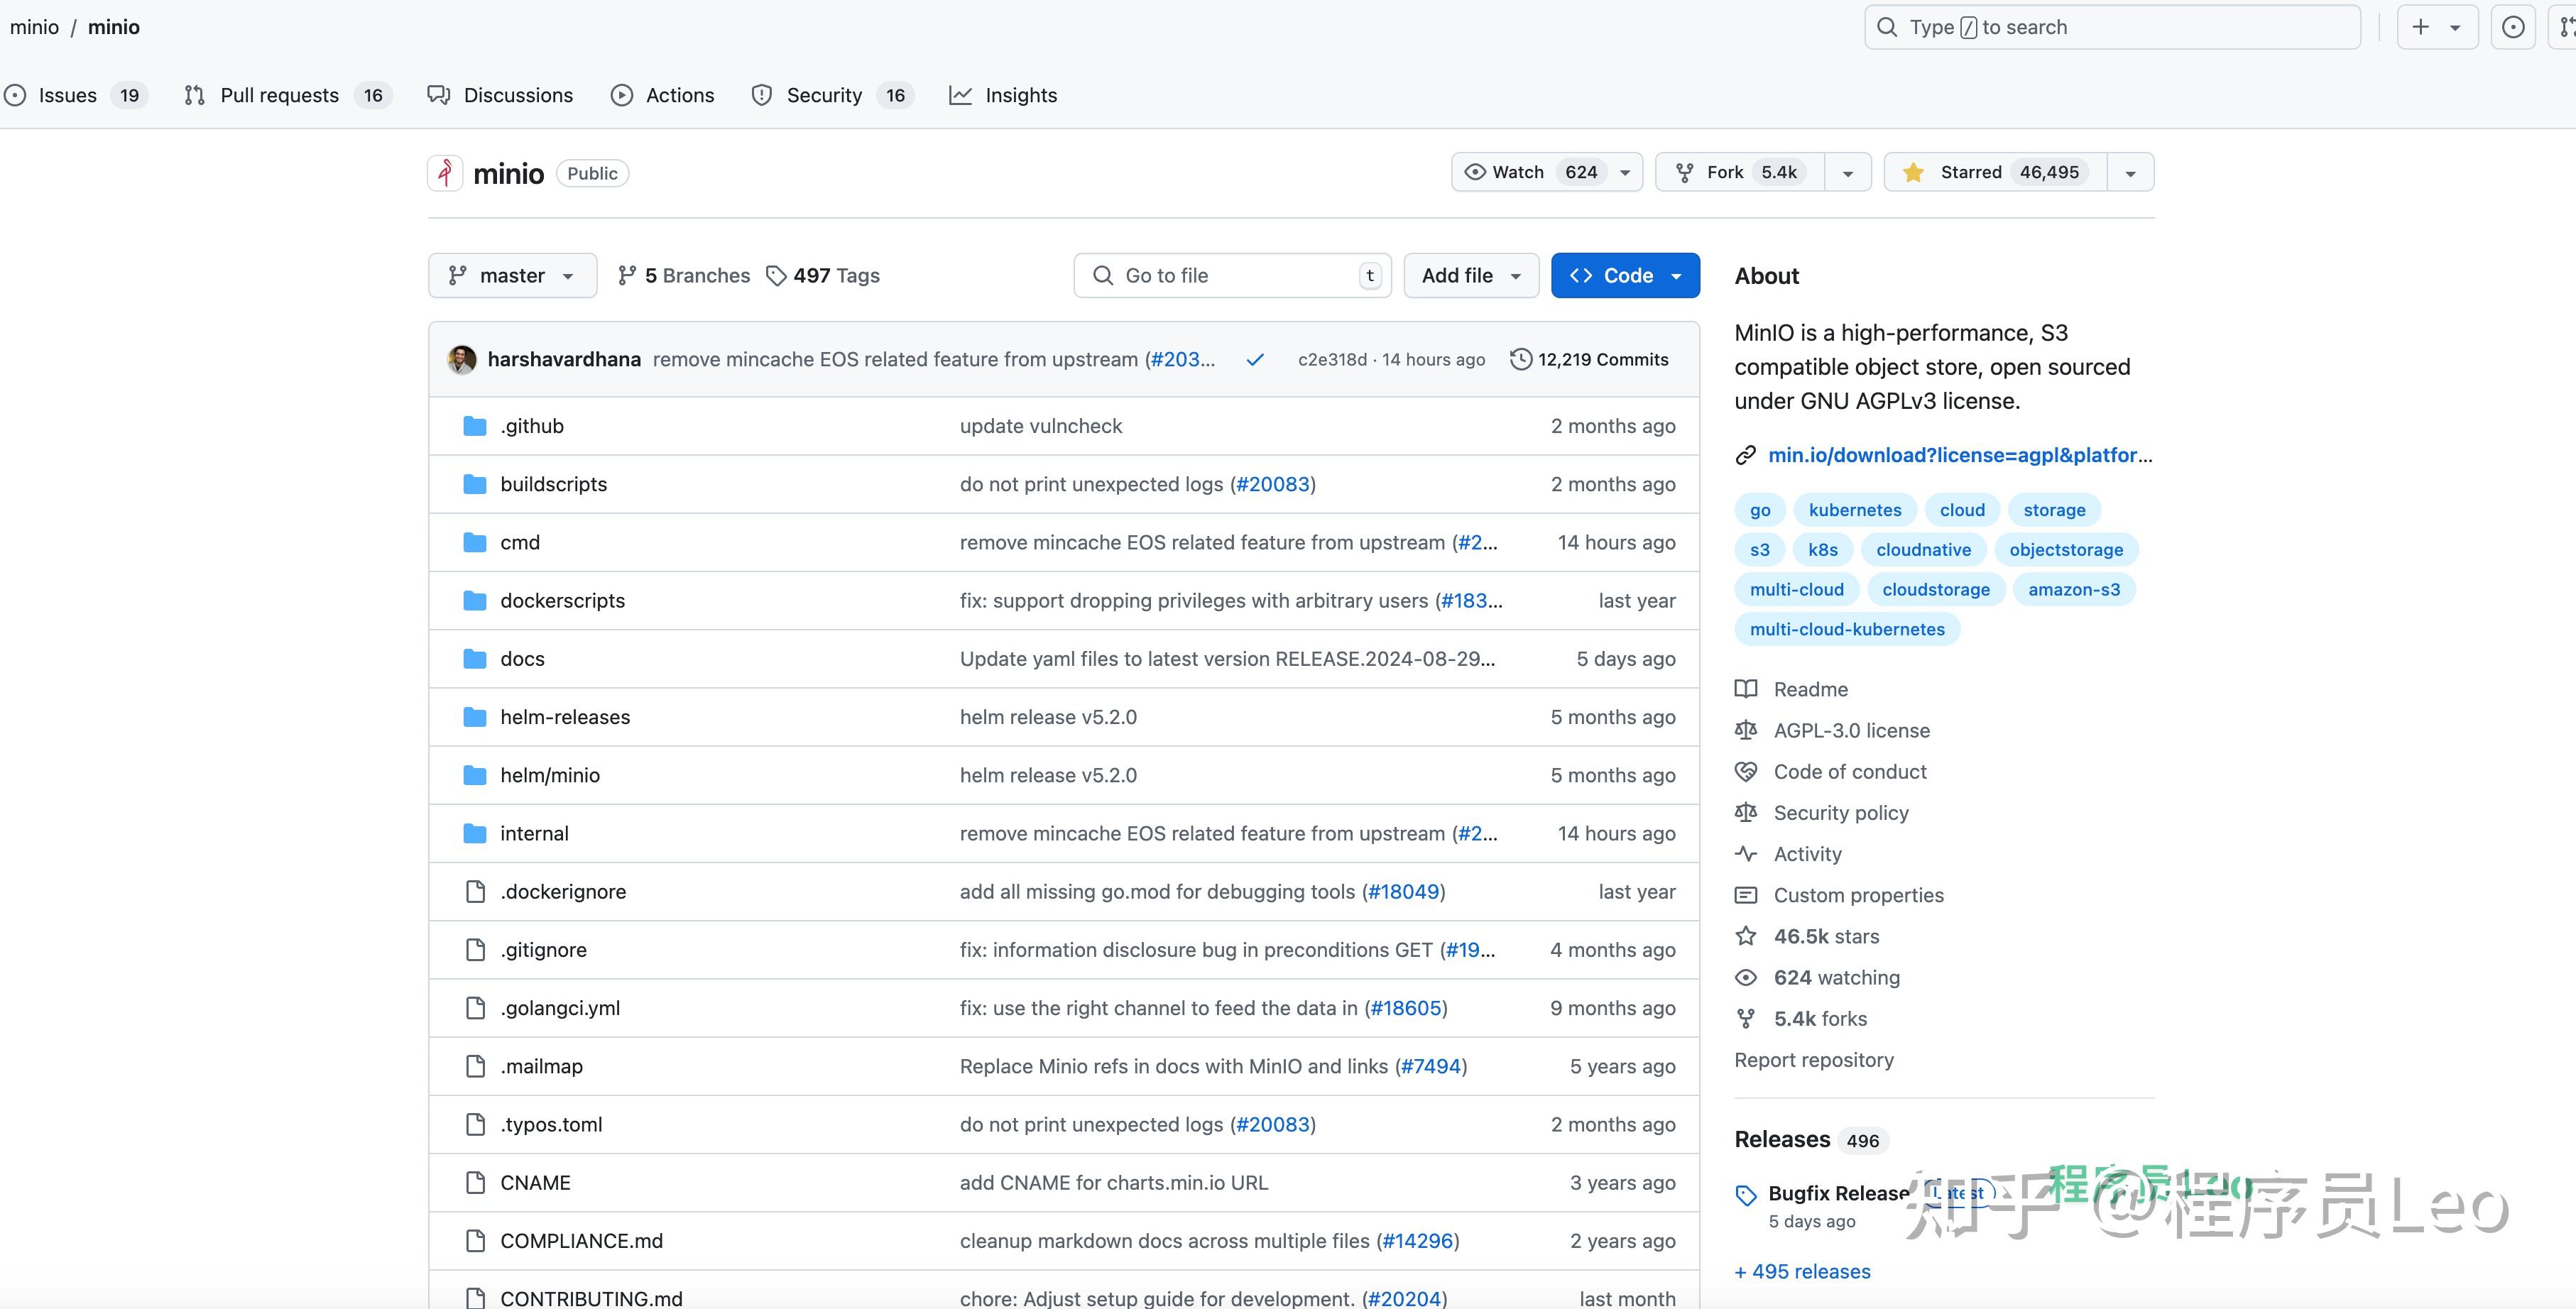Open the Issues tab icon
The width and height of the screenshot is (2576, 1309).
[x=14, y=95]
